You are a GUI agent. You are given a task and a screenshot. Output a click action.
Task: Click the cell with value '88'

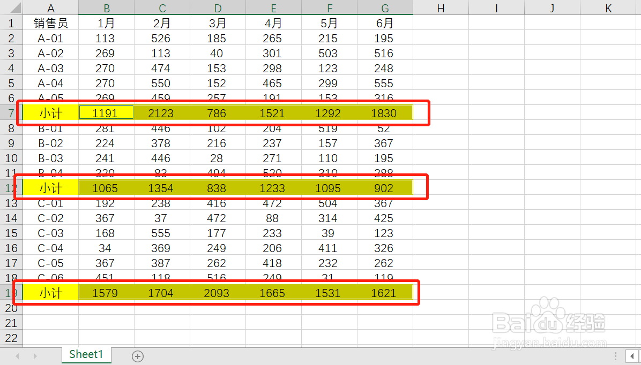pyautogui.click(x=273, y=218)
